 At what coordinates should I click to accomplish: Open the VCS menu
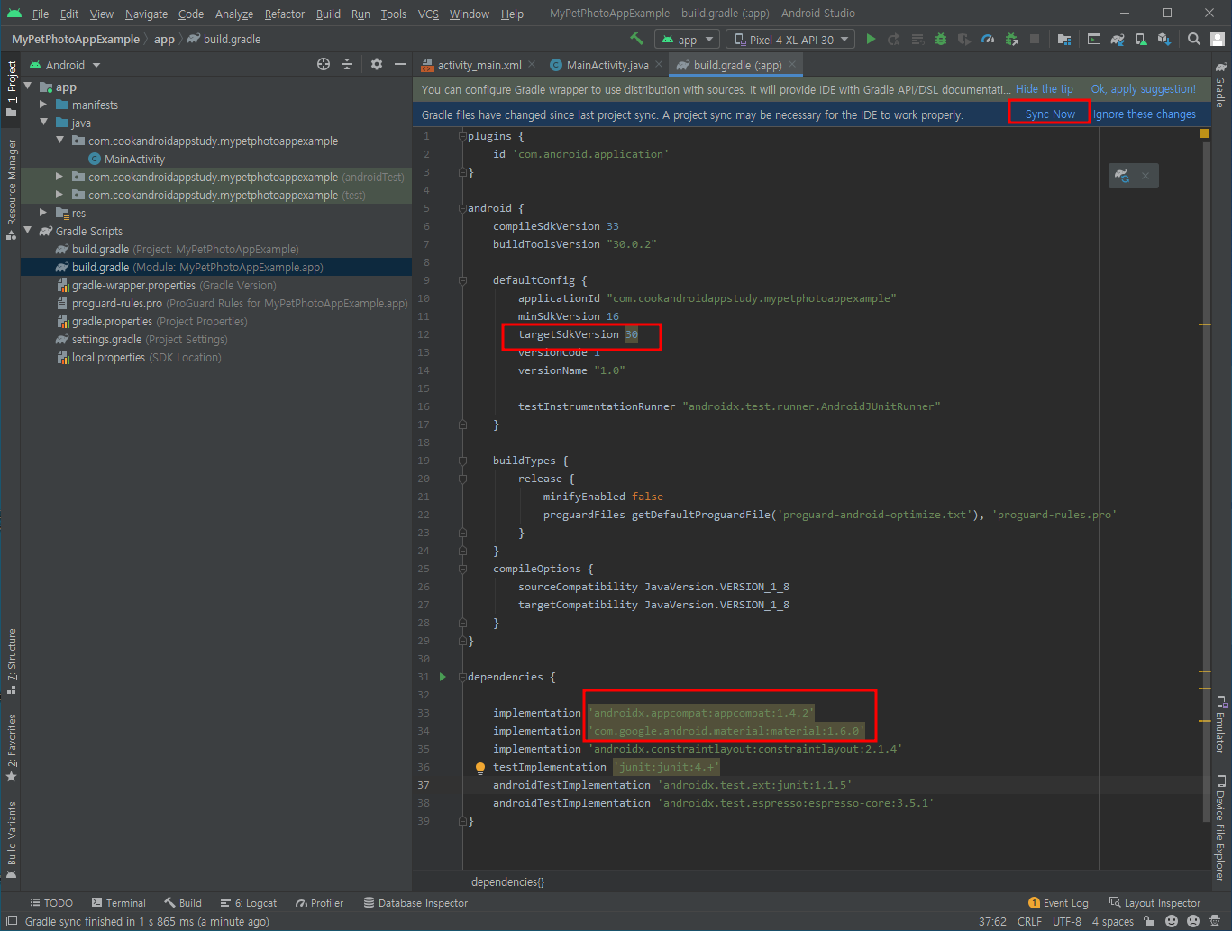(428, 14)
